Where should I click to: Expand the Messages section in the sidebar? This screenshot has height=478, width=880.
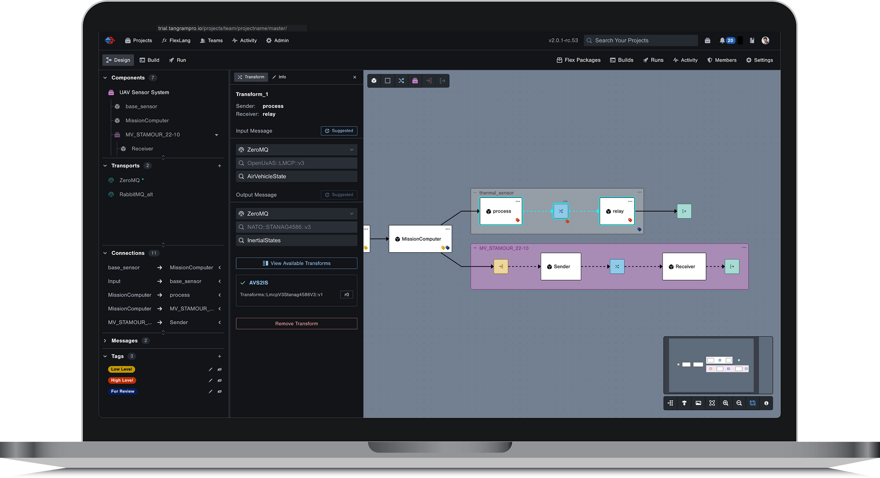coord(105,340)
